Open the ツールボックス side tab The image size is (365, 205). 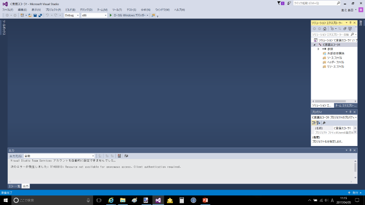[4, 27]
